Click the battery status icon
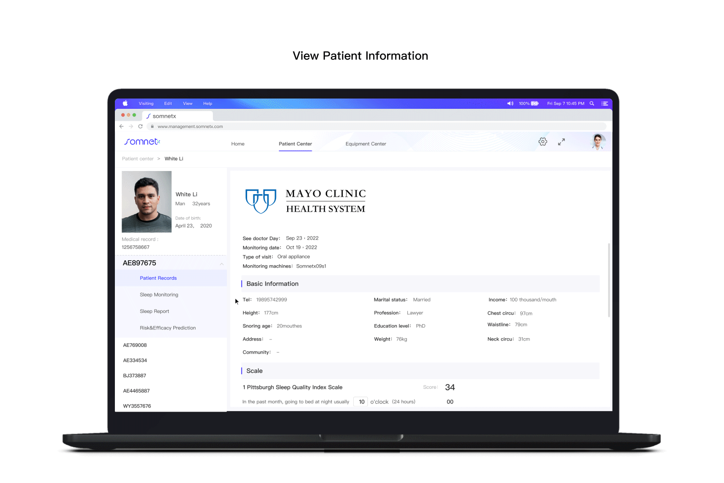Viewport: 724px width, 483px height. tap(535, 103)
